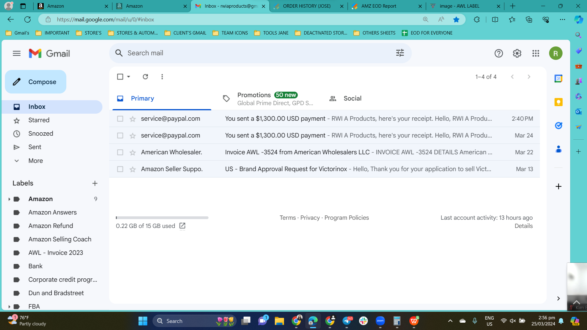Viewport: 587px width, 330px height.
Task: Star the American Wholesalers invoice email
Action: click(x=132, y=152)
